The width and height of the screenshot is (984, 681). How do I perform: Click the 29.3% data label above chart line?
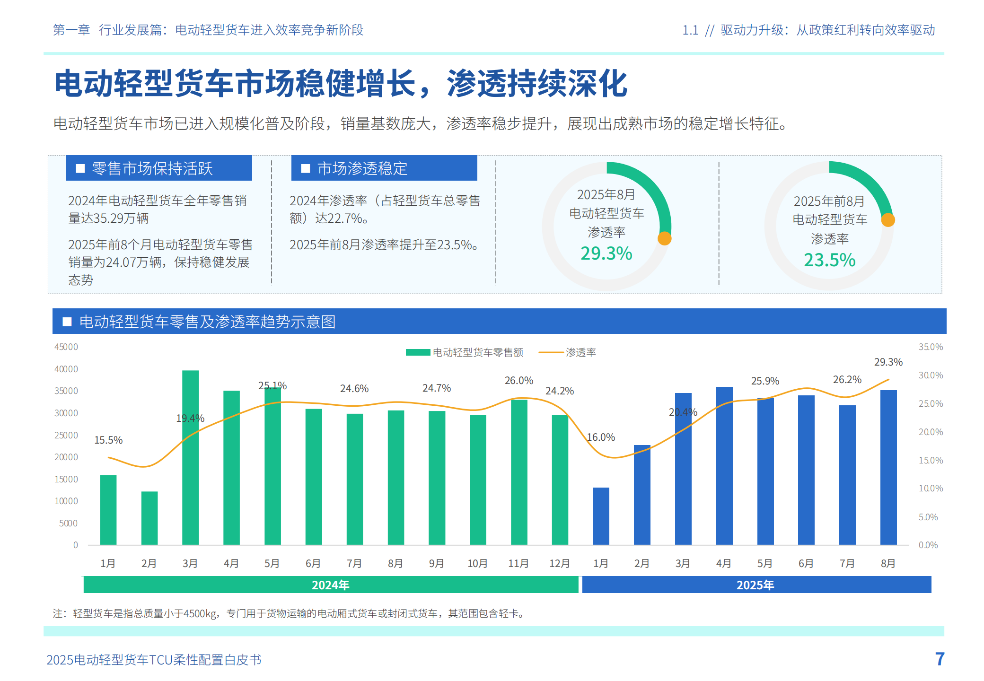(x=888, y=362)
